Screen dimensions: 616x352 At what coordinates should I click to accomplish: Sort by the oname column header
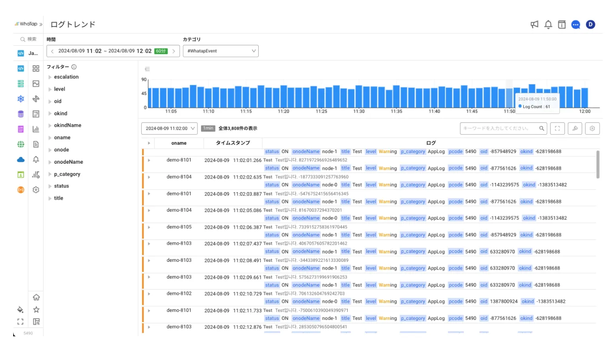(179, 143)
